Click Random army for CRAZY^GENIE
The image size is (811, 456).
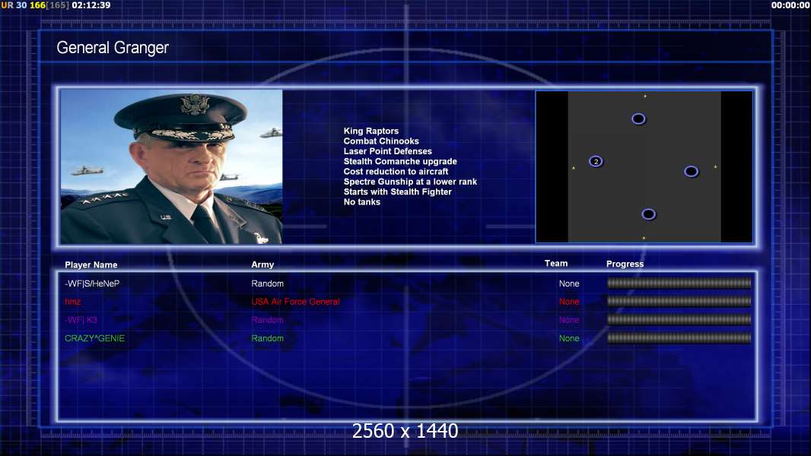pyautogui.click(x=267, y=338)
